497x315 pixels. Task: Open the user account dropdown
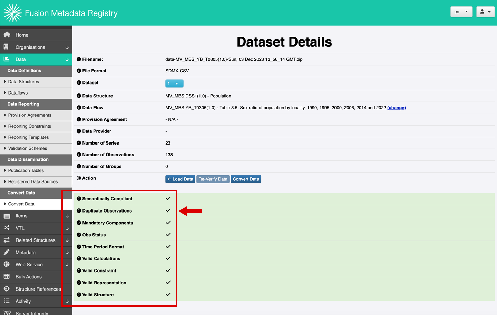pyautogui.click(x=485, y=12)
